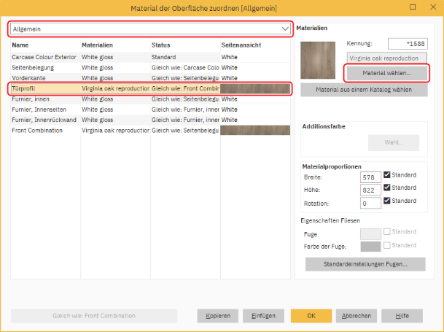Click the Breite value field
Screen dimensions: 444x332
coord(370,177)
